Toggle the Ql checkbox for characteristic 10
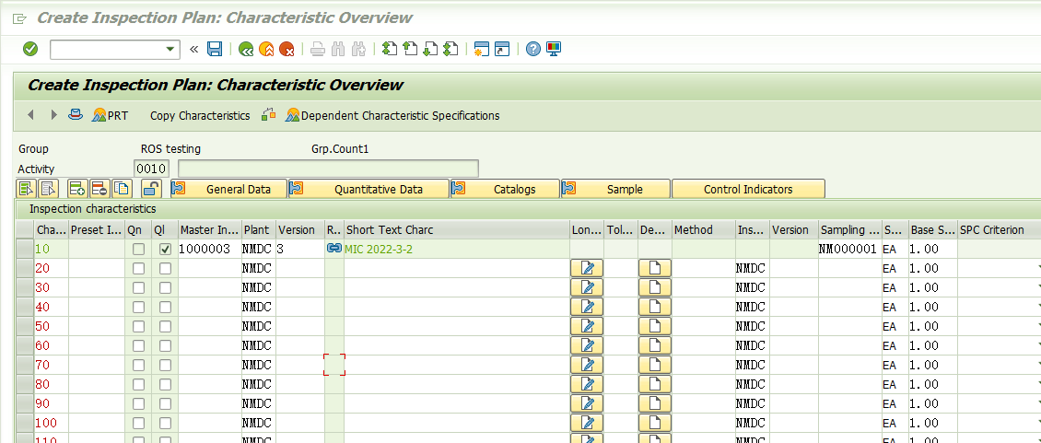The height and width of the screenshot is (443, 1041). point(165,249)
